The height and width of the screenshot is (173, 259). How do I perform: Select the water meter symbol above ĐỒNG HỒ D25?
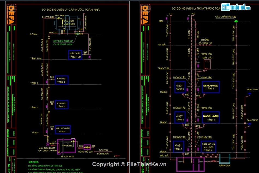click(87, 147)
